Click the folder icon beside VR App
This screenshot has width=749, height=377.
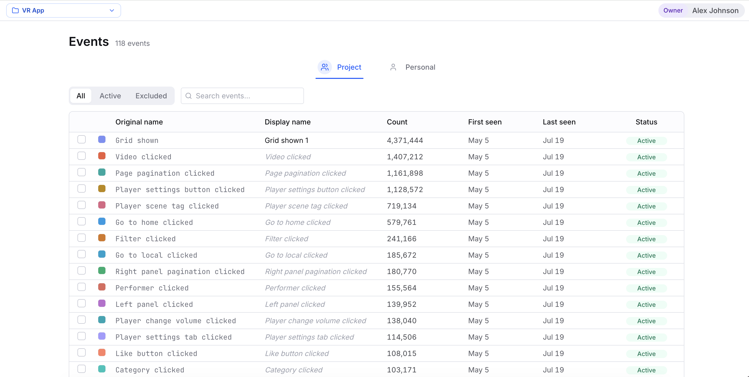[x=15, y=11]
